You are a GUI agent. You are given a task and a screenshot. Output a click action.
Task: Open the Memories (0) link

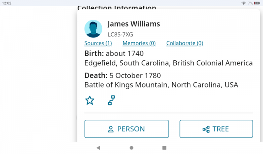tap(139, 43)
